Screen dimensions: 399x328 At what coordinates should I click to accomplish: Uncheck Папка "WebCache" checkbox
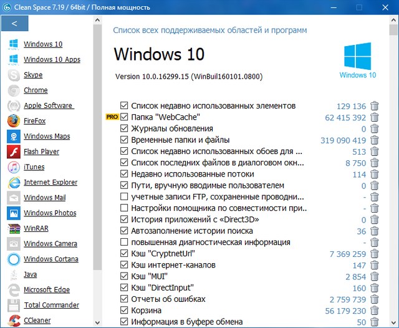click(x=125, y=117)
